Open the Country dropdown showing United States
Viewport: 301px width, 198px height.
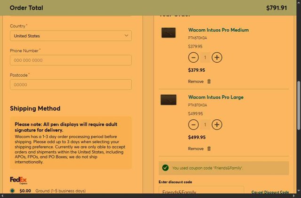[x=71, y=36]
